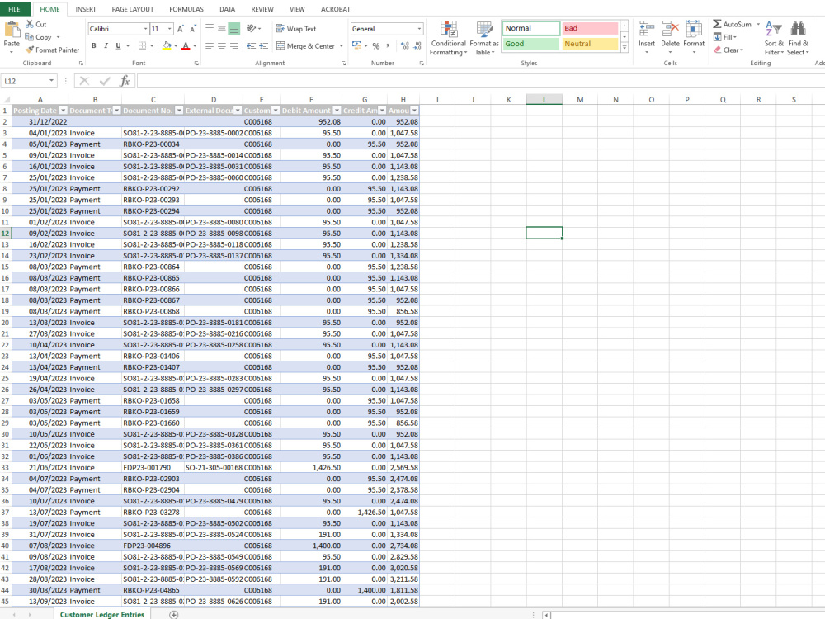
Task: Switch to the INSERT tab
Action: 86,9
